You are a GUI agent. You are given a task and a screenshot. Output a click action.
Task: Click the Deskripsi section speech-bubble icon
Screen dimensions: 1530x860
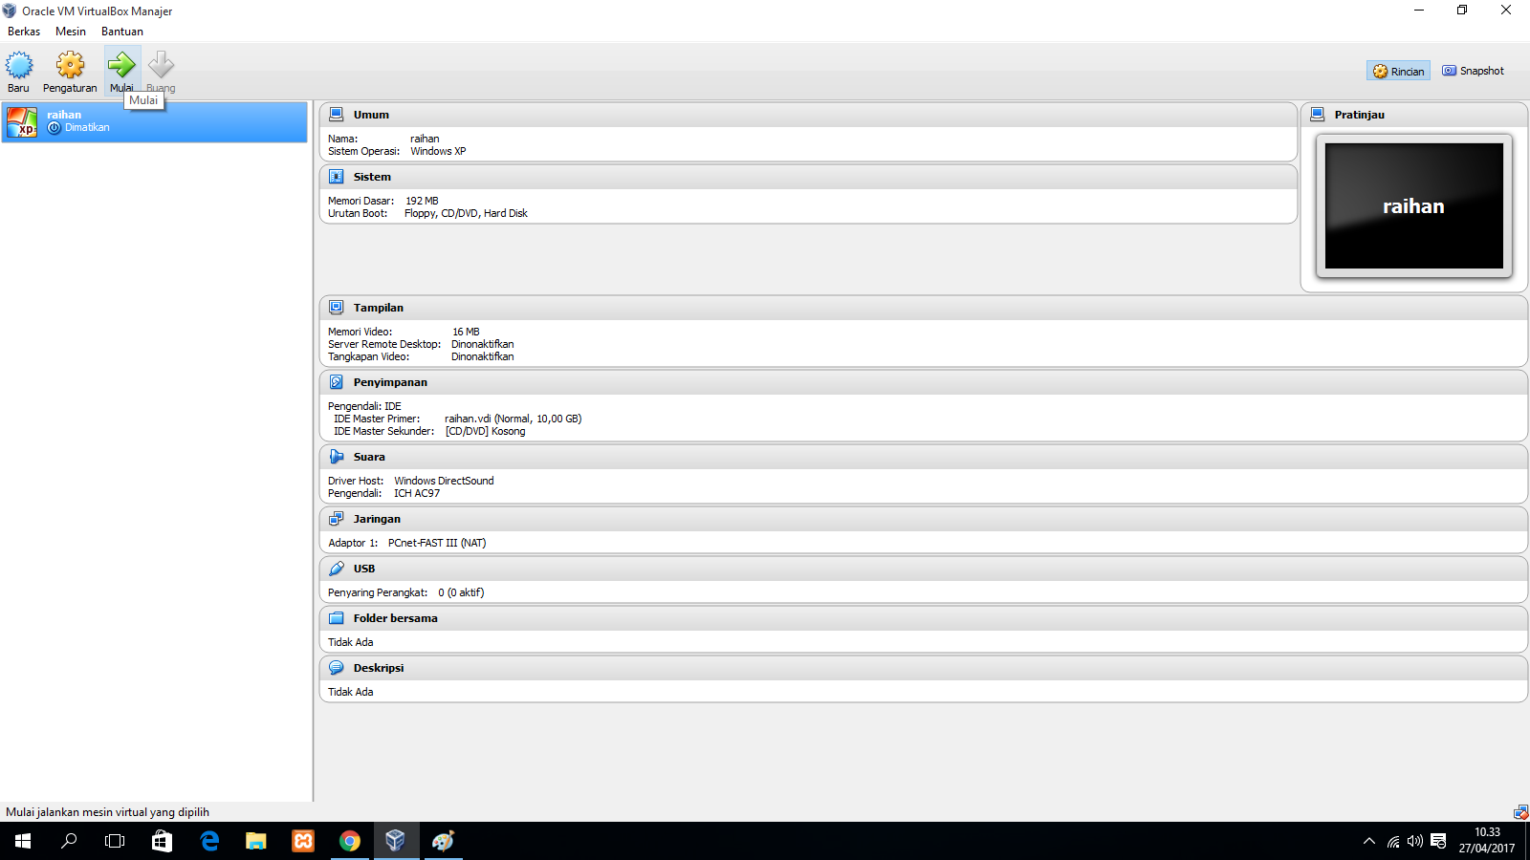click(x=337, y=668)
